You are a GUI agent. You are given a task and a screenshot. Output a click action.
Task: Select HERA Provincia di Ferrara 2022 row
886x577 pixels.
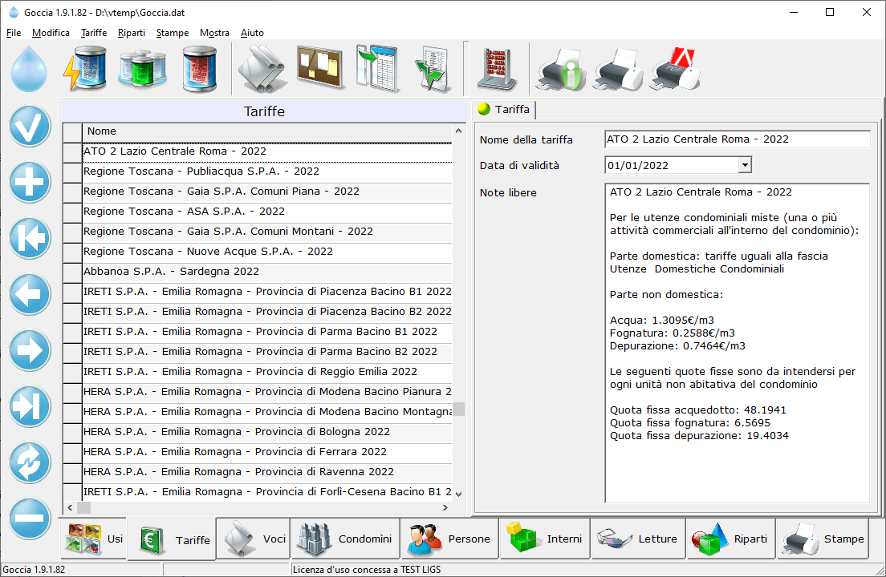(267, 452)
